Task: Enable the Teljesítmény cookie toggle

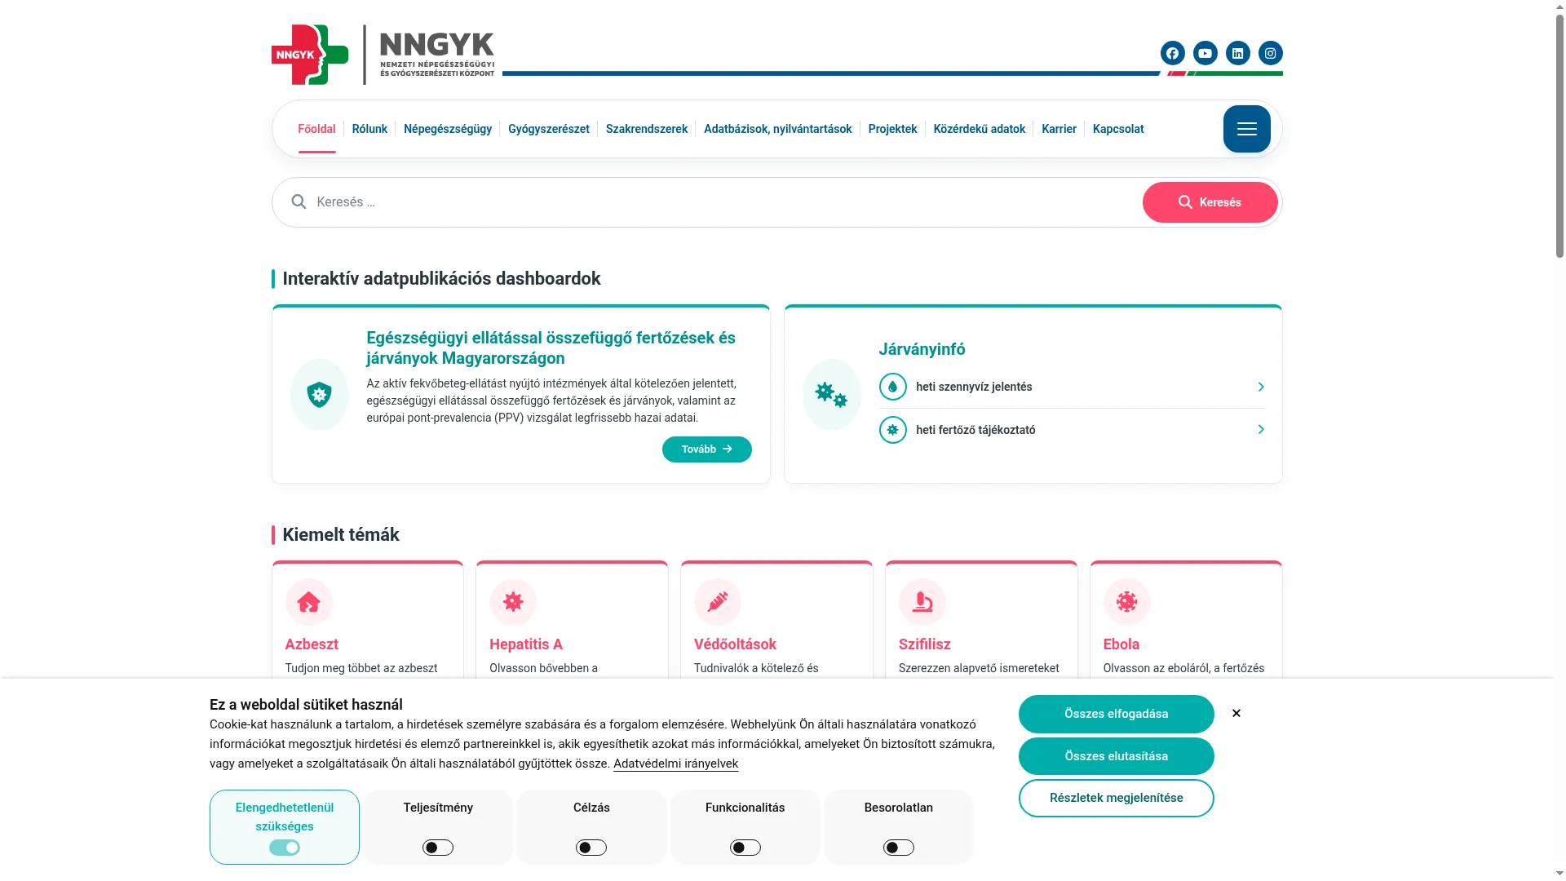Action: point(438,848)
